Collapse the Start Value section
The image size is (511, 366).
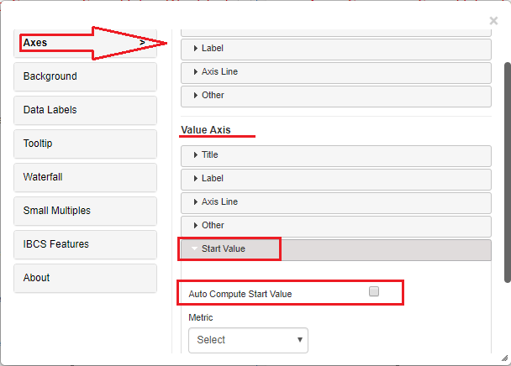tap(335, 249)
